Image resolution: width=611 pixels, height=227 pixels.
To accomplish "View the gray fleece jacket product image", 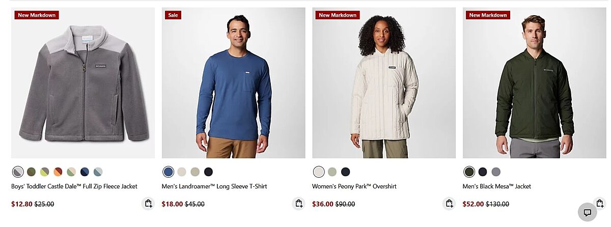I will coord(83,82).
